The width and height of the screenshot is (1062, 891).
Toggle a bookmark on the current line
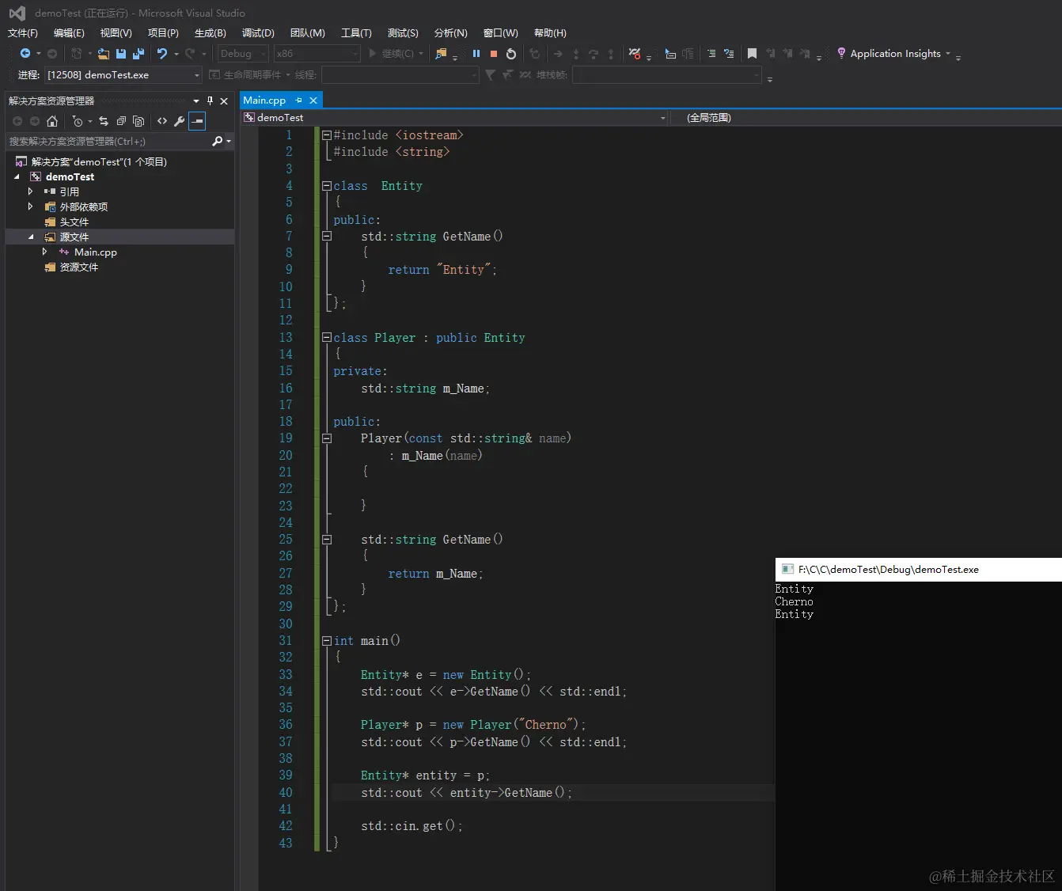[752, 54]
